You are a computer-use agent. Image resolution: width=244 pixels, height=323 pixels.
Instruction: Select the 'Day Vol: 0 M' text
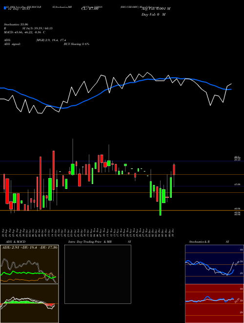click(153, 15)
